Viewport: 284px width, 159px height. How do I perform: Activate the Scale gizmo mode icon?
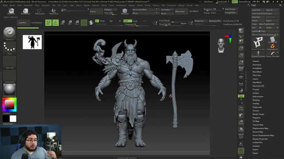click(70, 23)
